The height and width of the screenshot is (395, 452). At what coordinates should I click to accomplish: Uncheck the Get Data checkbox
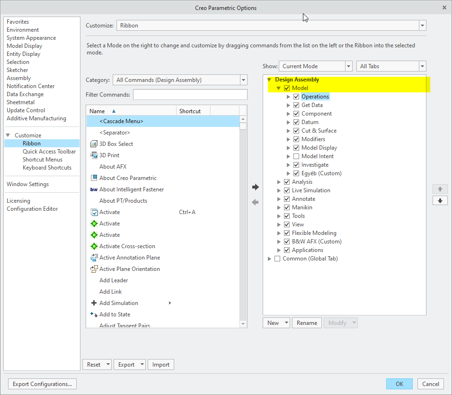tap(296, 105)
